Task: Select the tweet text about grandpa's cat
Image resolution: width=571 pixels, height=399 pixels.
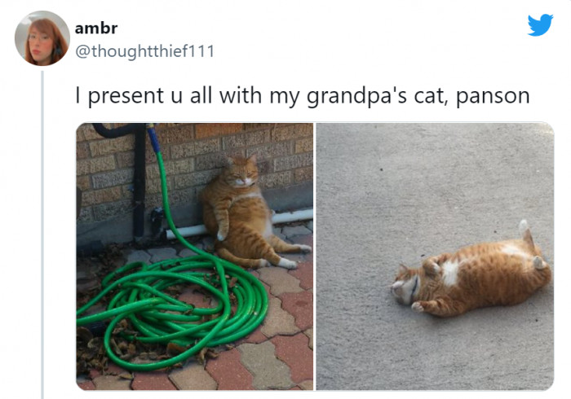Action: [303, 96]
